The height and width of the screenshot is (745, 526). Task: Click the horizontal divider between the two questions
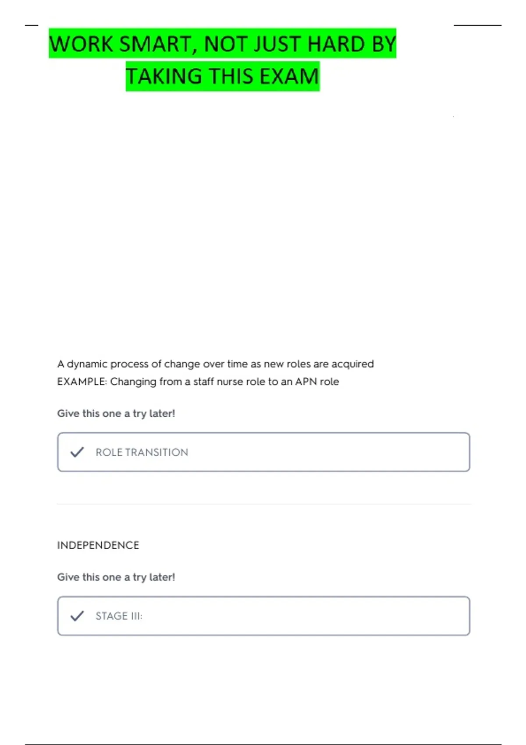[x=264, y=504]
